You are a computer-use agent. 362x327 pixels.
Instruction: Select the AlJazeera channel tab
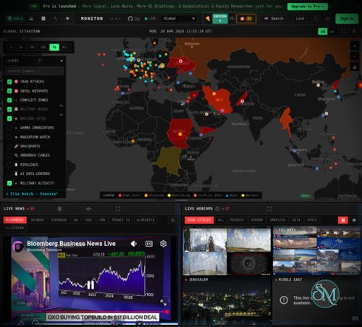click(x=15, y=228)
